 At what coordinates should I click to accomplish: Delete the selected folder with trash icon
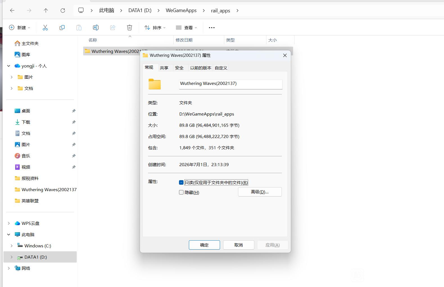pos(130,28)
